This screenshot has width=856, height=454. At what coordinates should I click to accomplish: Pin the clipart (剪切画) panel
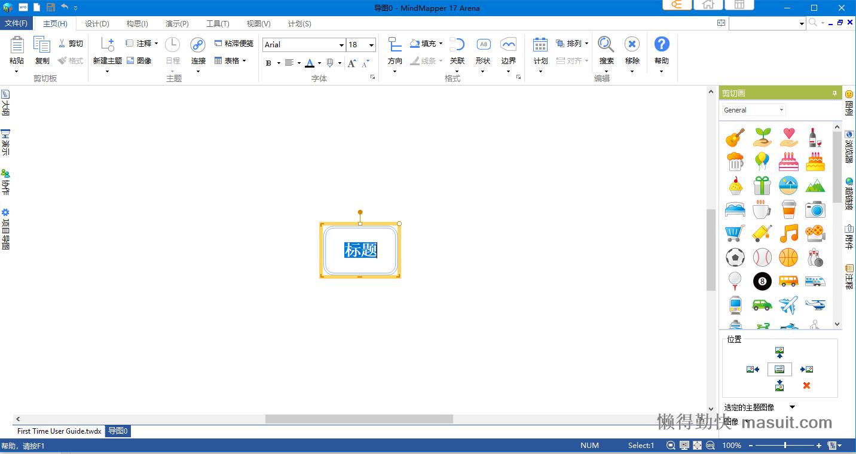tap(834, 93)
